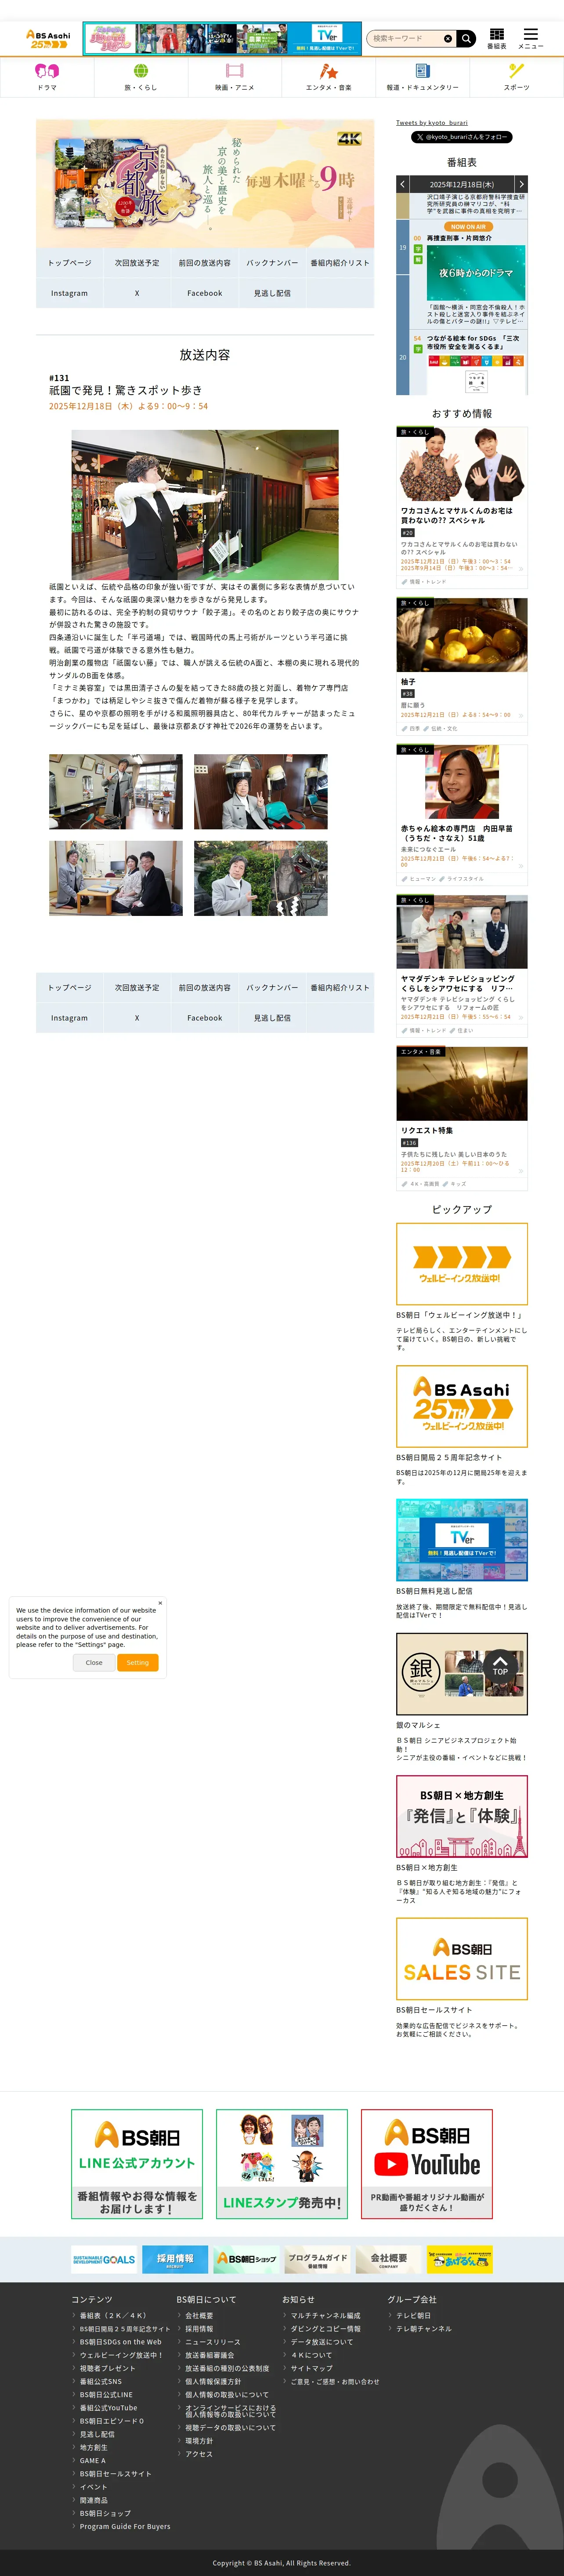Open the Tweets by kyoto_burari link
Screen dimensions: 564x2576
point(431,123)
